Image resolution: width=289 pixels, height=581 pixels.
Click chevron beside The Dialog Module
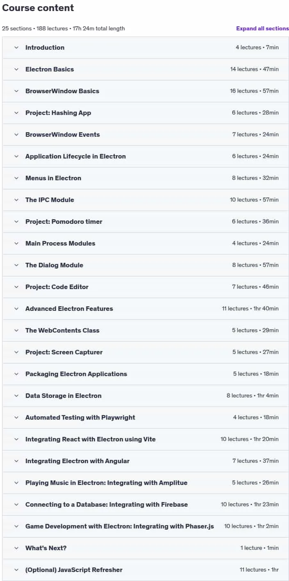[x=16, y=265]
